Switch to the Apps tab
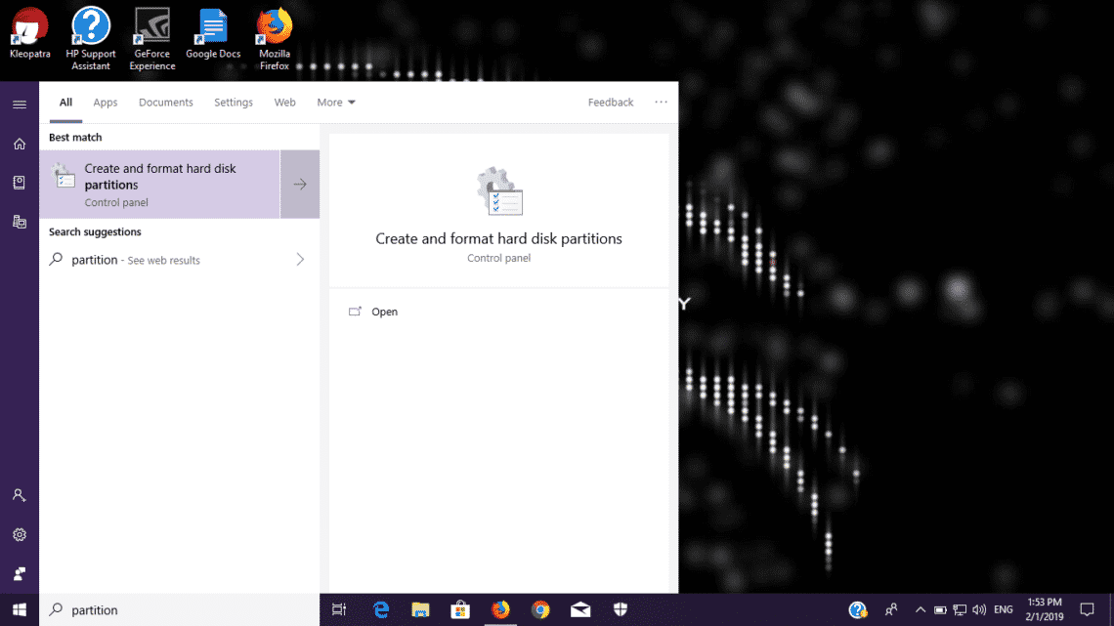The width and height of the screenshot is (1114, 626). (106, 103)
